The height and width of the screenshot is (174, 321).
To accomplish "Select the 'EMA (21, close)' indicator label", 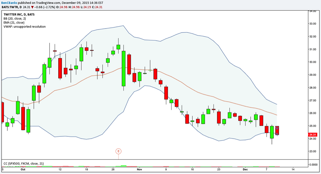I will tap(14, 23).
